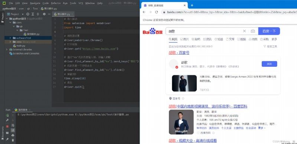
Task: Collapse the qk folder
Action: click(x=14, y=26)
